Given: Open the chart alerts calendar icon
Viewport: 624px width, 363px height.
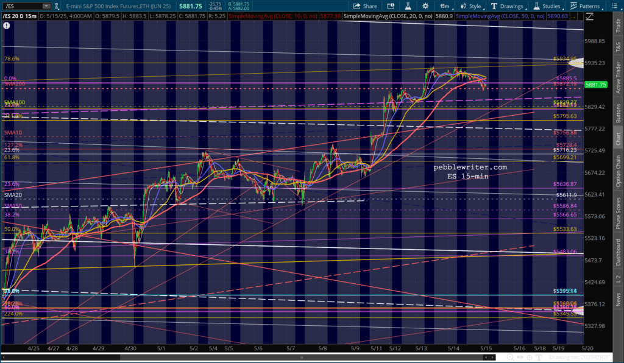Looking at the screenshot, I should click(x=391, y=6).
